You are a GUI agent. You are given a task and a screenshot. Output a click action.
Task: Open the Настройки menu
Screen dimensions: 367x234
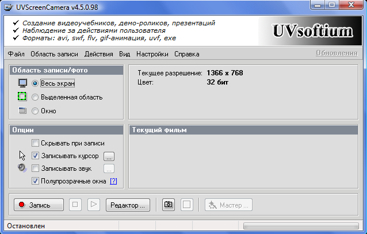152,54
